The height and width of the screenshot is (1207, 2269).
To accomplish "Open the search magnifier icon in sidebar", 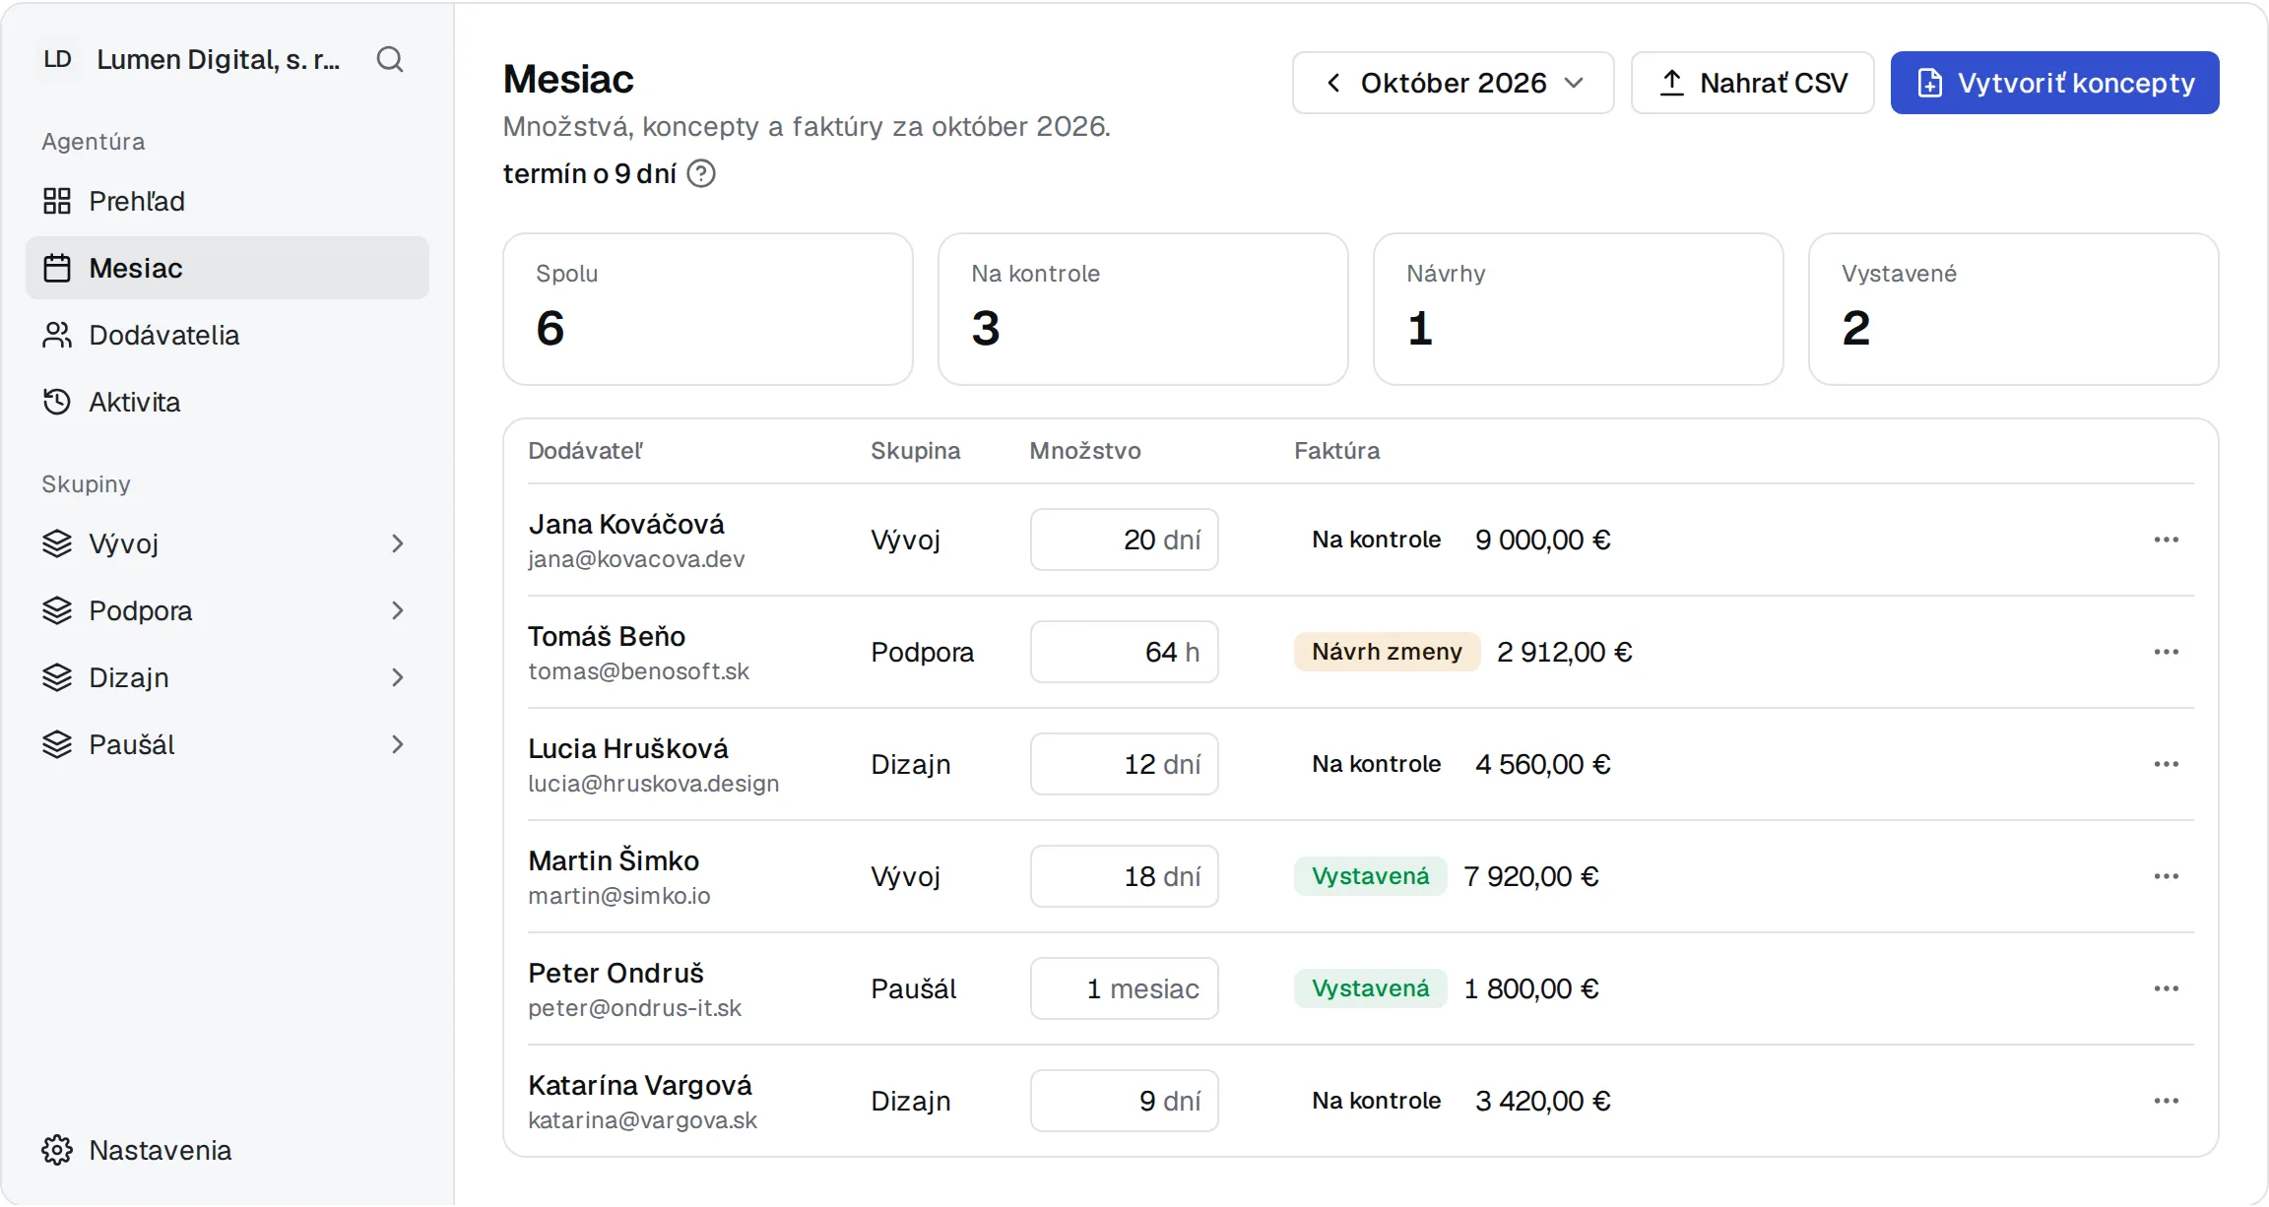I will pyautogui.click(x=390, y=59).
